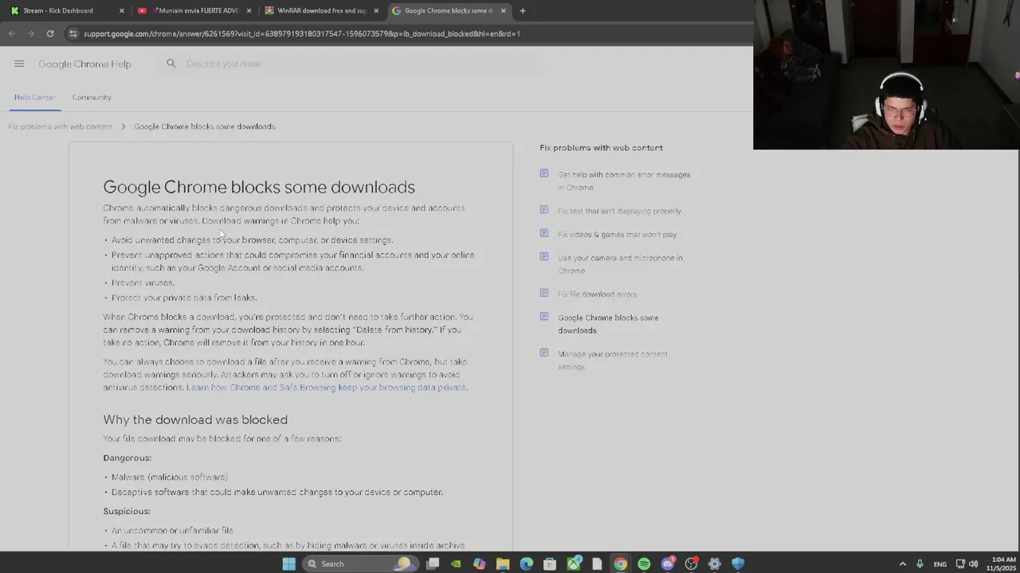Open Microsoft Edge from the taskbar
1020x573 pixels.
coord(526,563)
